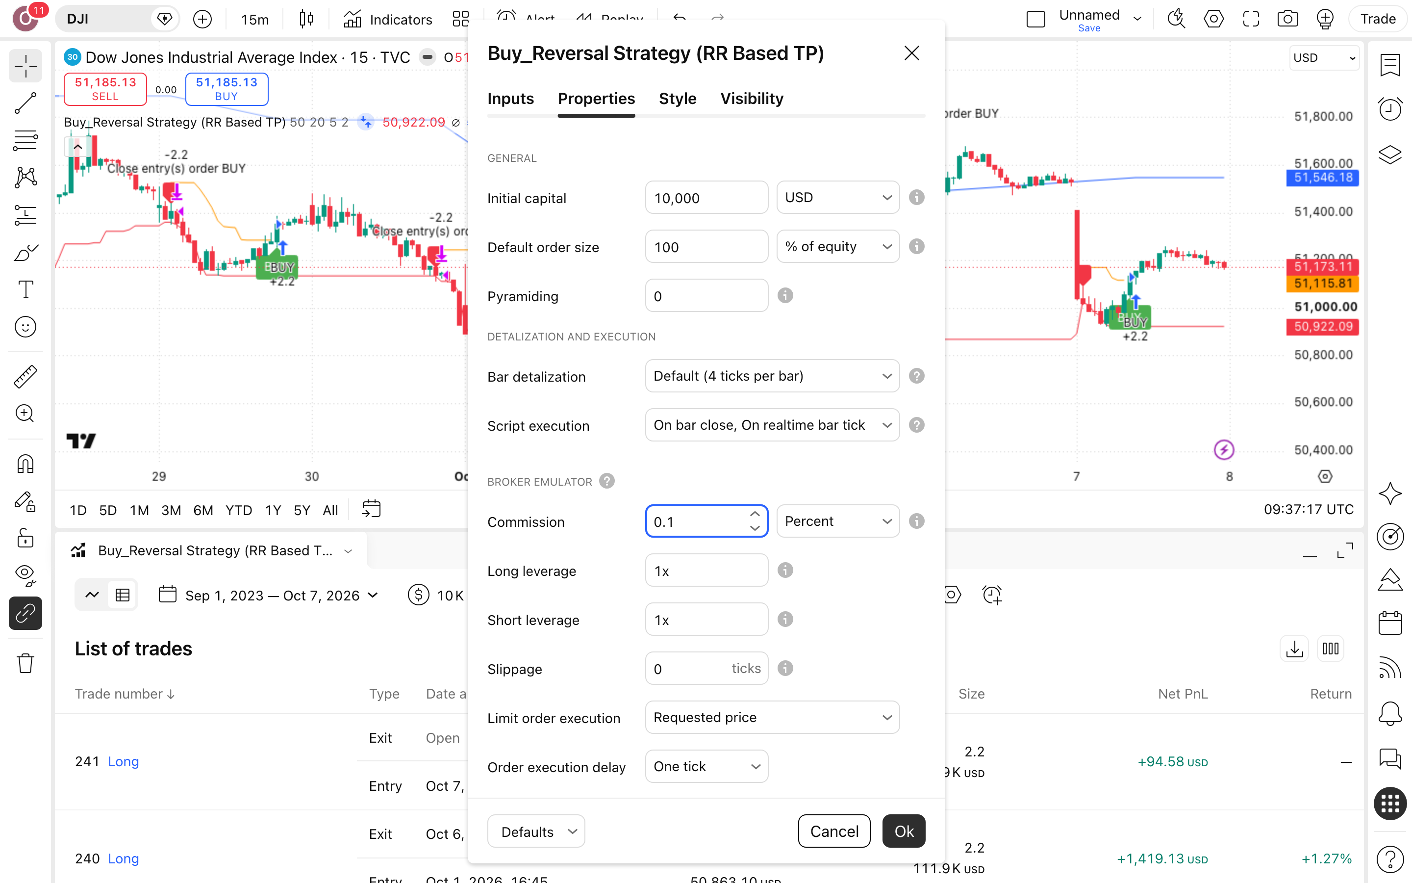The image size is (1412, 883).
Task: Toggle lock all drawings
Action: tap(25, 539)
